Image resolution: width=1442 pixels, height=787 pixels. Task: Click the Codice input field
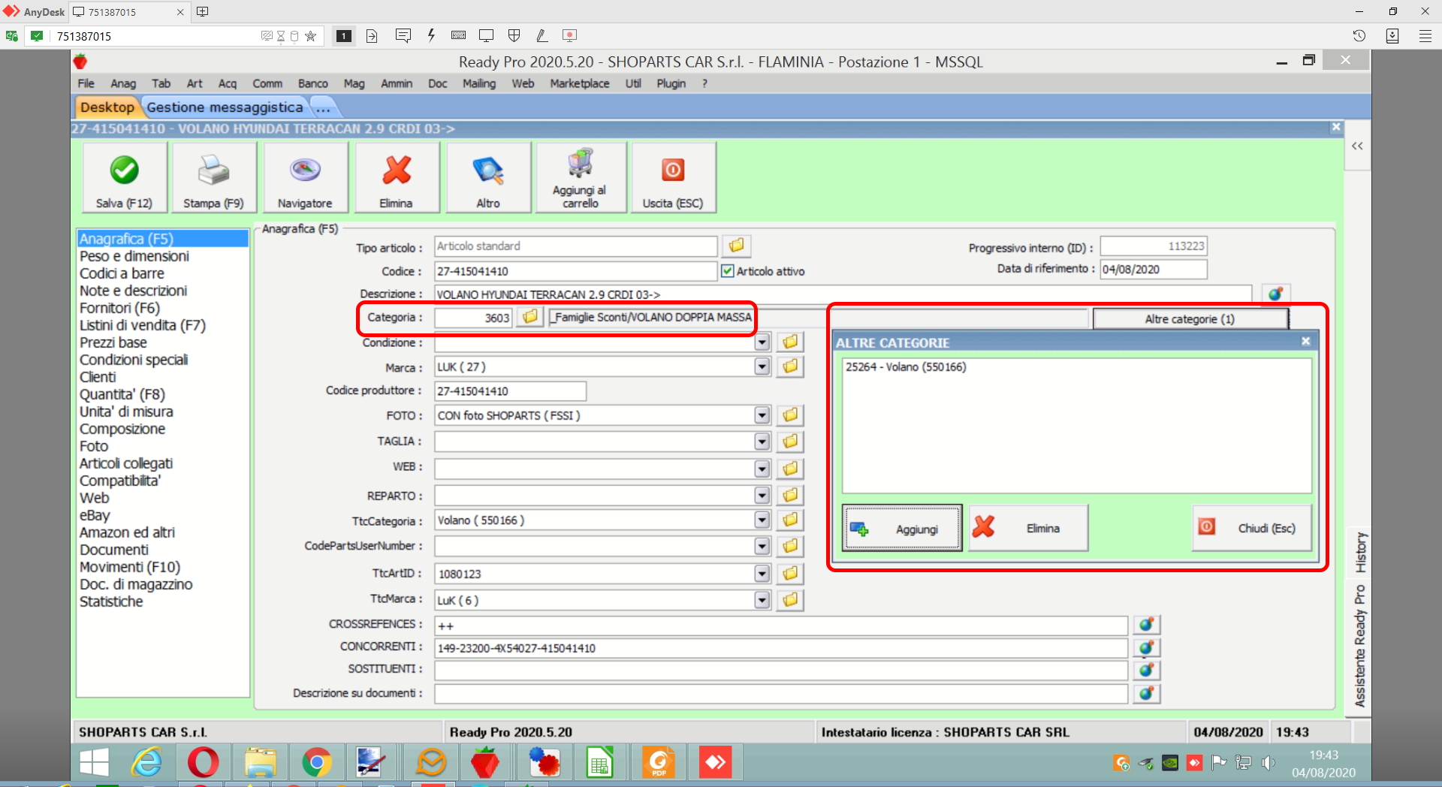[575, 271]
